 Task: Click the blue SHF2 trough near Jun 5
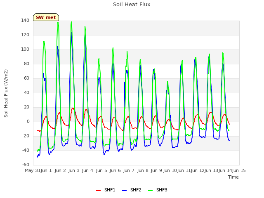[104, 154]
